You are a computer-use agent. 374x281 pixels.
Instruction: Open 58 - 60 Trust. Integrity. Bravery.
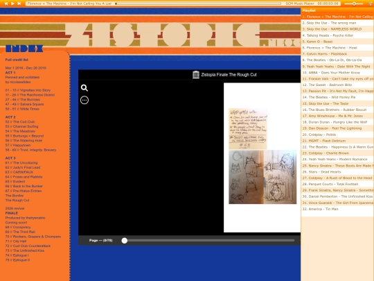31,150
